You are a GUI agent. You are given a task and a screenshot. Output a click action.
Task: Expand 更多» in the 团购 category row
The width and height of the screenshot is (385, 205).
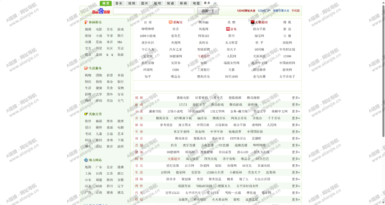tap(296, 179)
